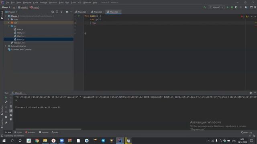The image size is (257, 144).
Task: Hide the Run panel with the minus icon
Action: [255, 93]
